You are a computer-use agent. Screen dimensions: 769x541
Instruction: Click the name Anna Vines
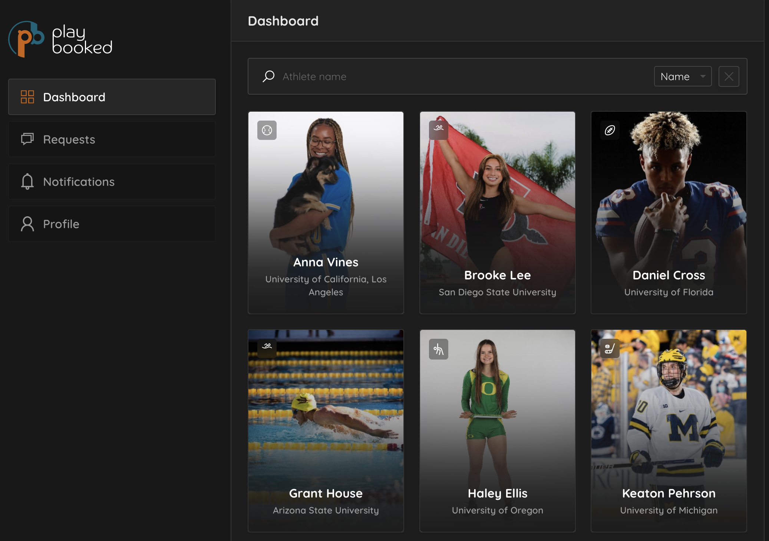(326, 262)
